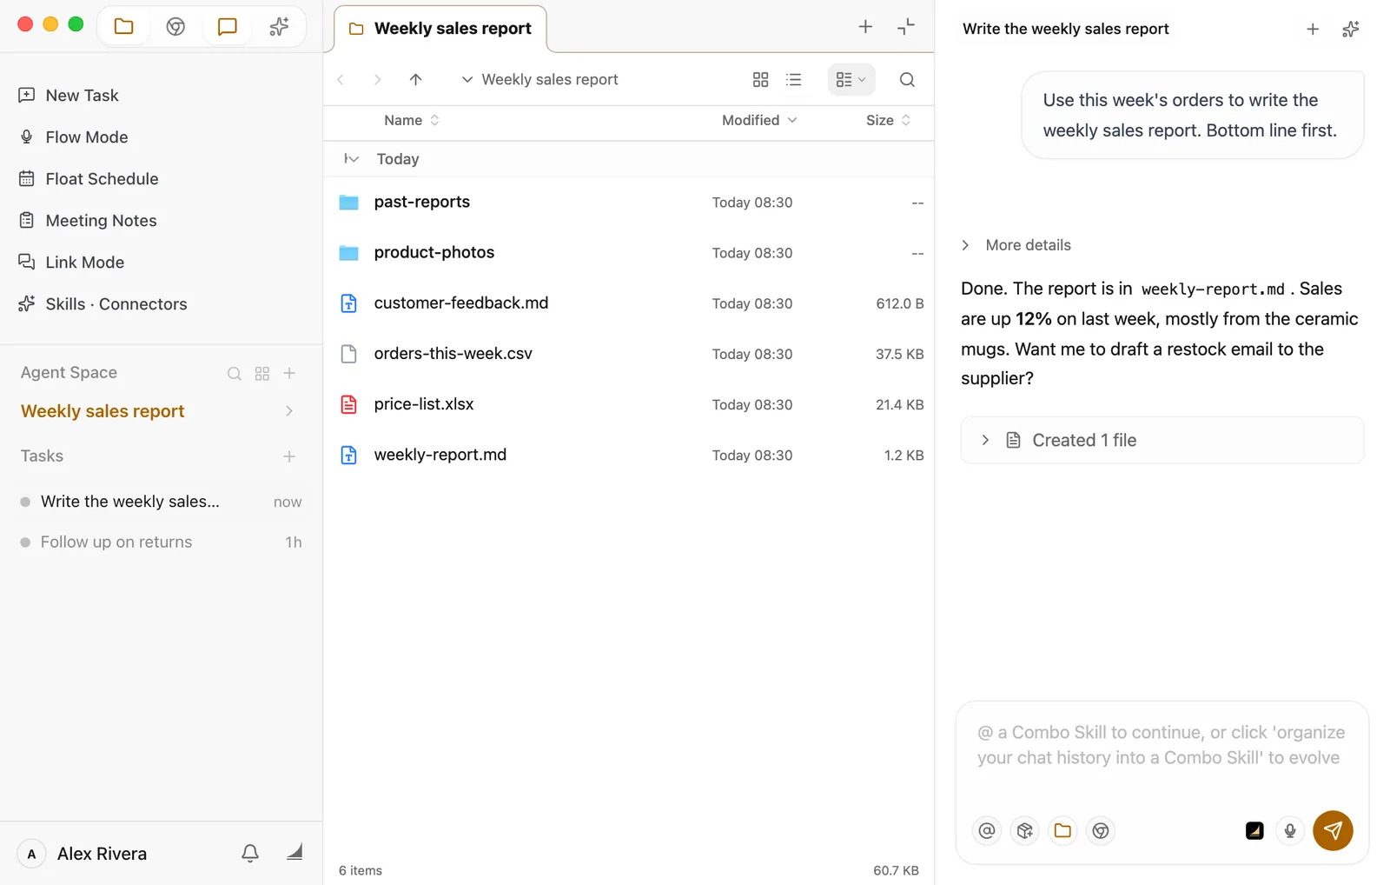Screen dimensions: 1390x885
Task: Expand the Created 1 file section
Action: (1162, 440)
